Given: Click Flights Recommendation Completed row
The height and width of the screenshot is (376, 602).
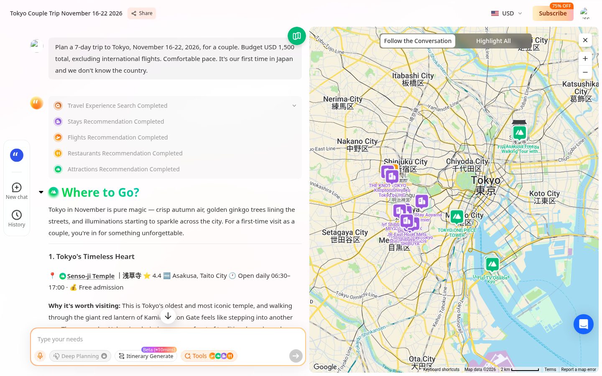Looking at the screenshot, I should click(x=175, y=137).
